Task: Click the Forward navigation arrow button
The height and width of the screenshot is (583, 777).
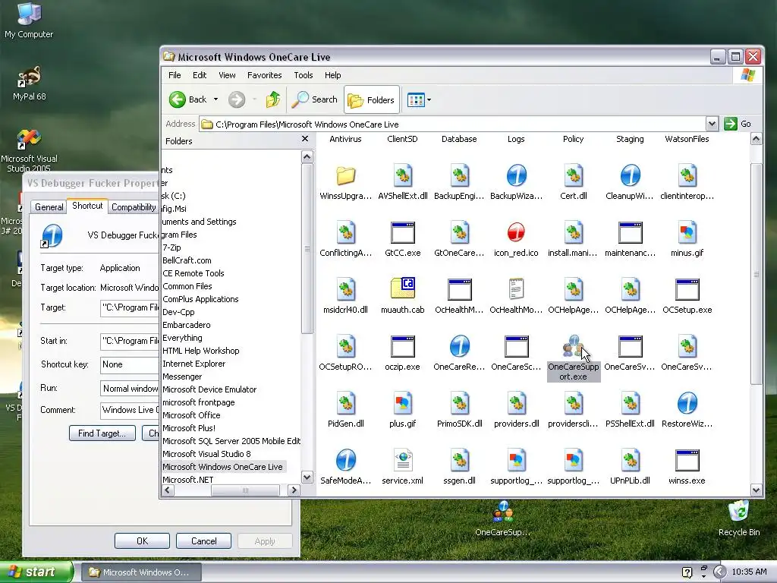Action: [x=237, y=99]
